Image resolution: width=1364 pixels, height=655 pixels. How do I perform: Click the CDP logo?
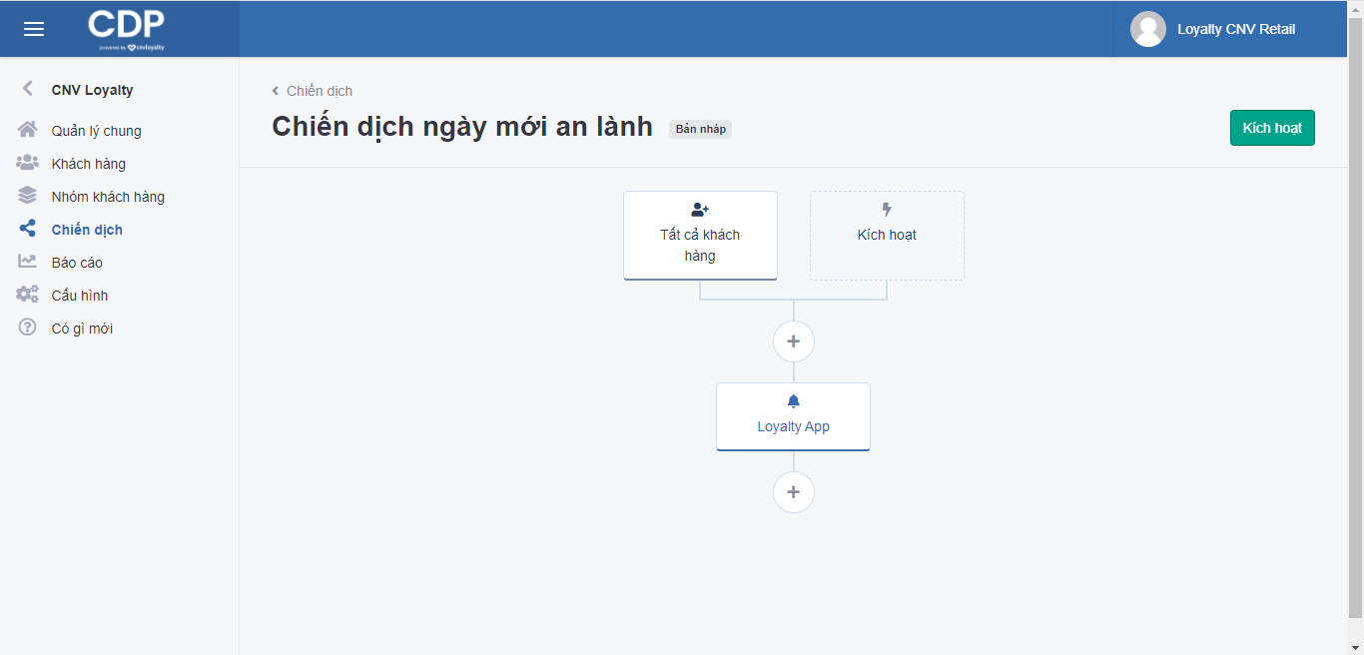click(127, 29)
